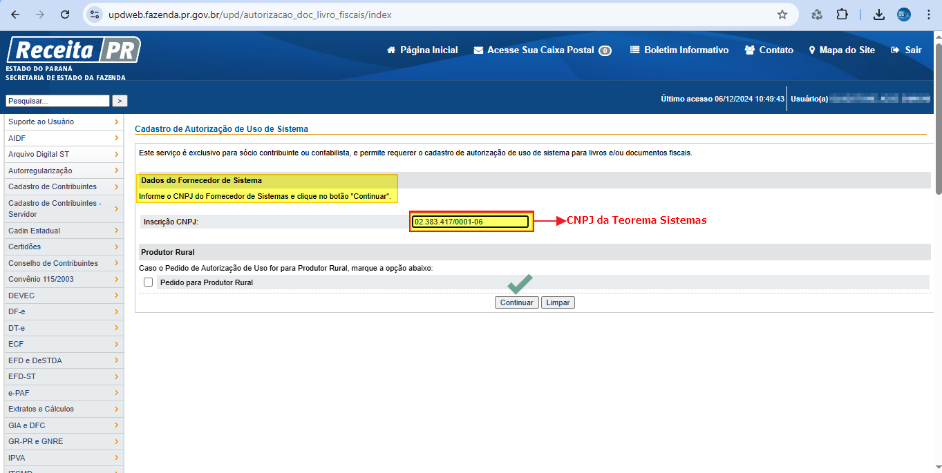Expand AIDF in the sidebar
The height and width of the screenshot is (473, 942).
tap(64, 138)
